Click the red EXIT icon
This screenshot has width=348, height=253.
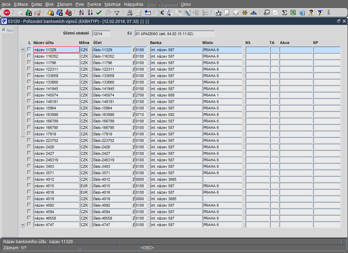[7, 13]
